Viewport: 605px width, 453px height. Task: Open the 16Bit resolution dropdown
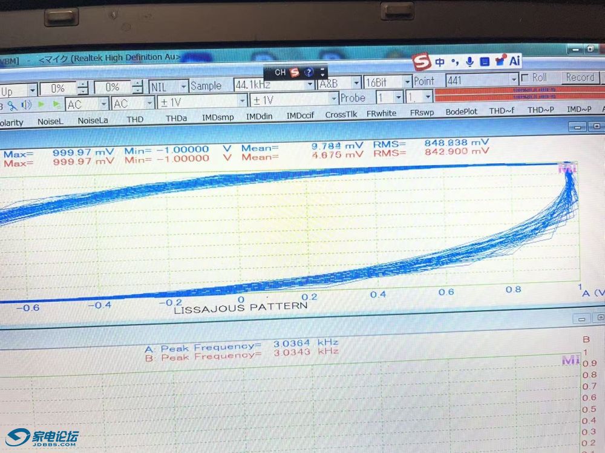407,82
